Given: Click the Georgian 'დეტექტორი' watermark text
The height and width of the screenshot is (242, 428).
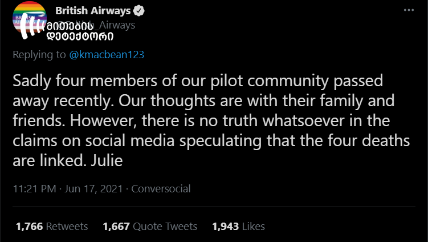Looking at the screenshot, I should point(80,36).
